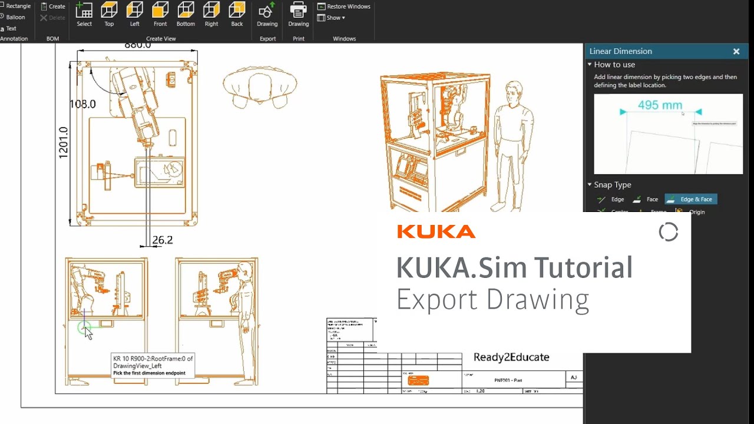Click Restore Windows
The width and height of the screenshot is (754, 424).
[x=344, y=6]
